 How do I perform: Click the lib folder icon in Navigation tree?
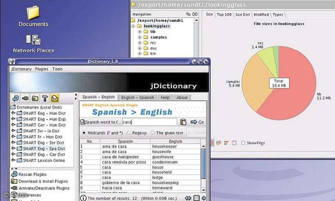coord(145,32)
